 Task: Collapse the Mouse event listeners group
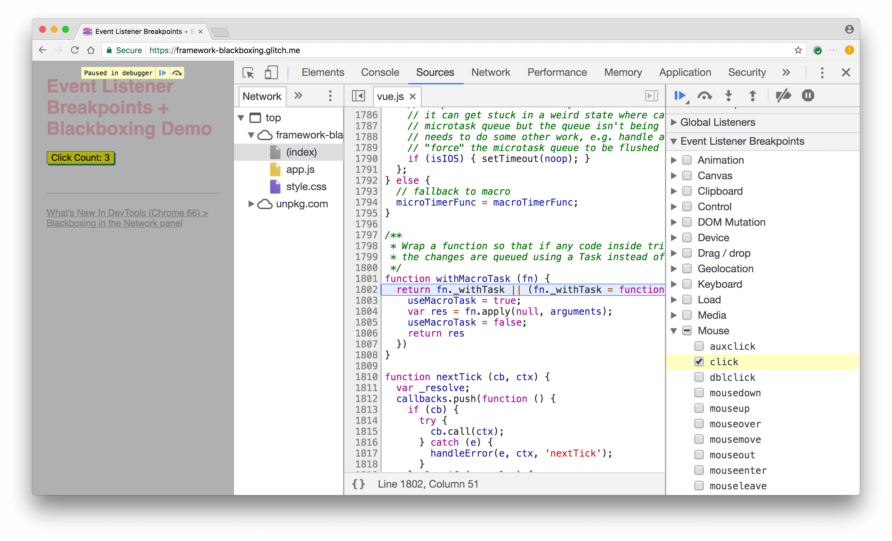click(x=677, y=330)
